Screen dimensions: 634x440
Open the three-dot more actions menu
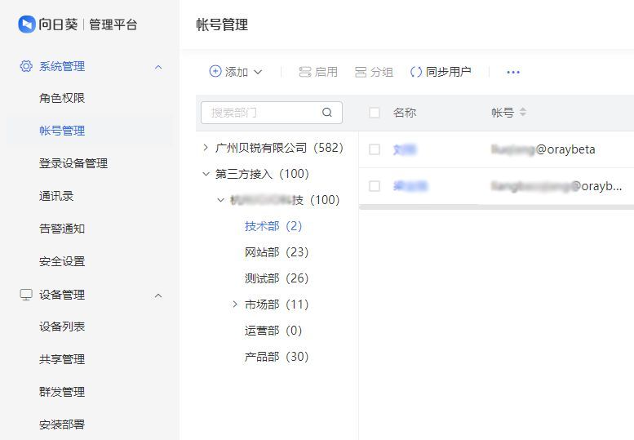point(513,73)
